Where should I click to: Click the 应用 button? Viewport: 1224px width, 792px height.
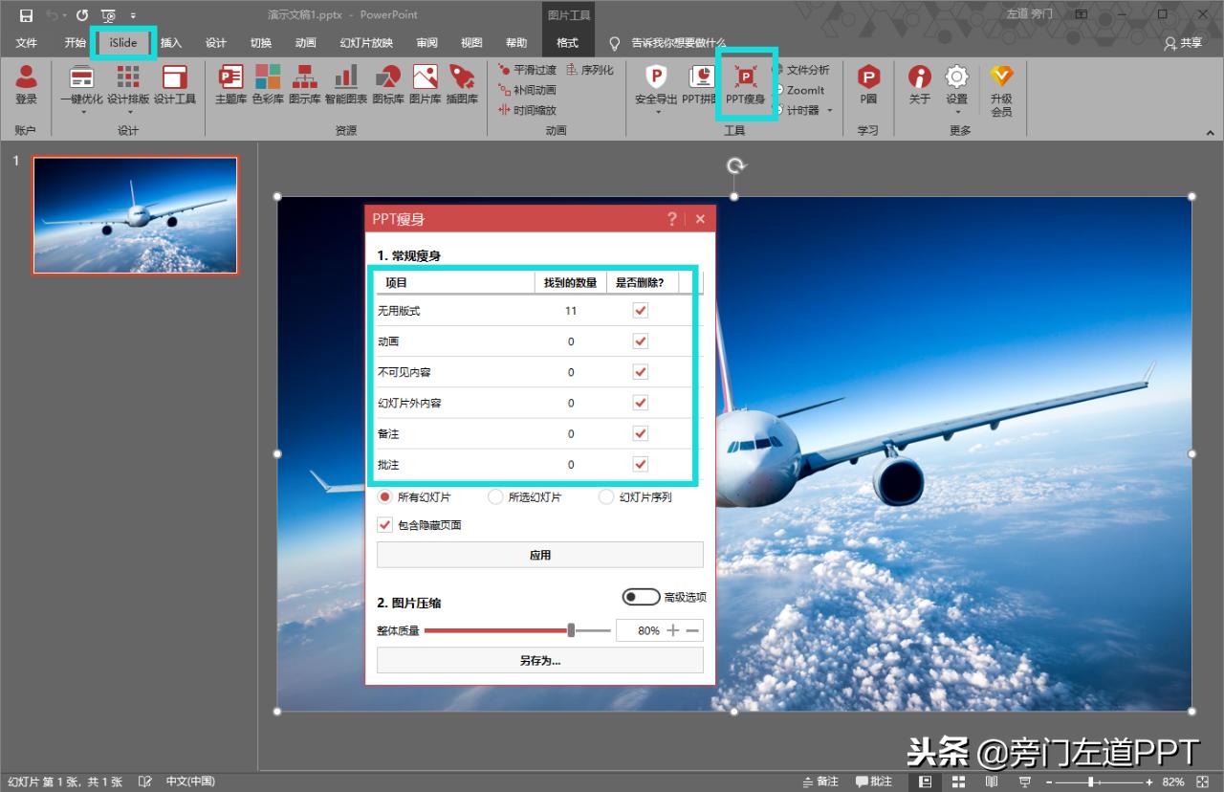[x=539, y=555]
